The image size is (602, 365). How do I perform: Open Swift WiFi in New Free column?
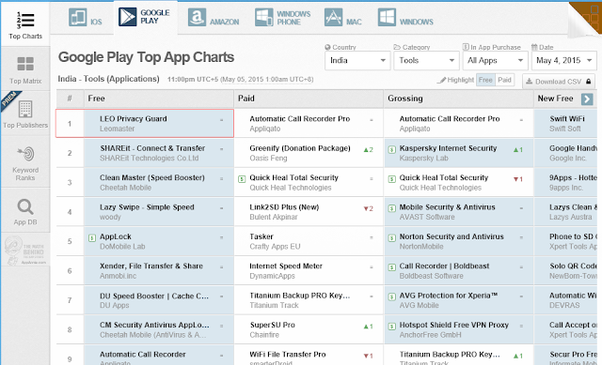567,119
